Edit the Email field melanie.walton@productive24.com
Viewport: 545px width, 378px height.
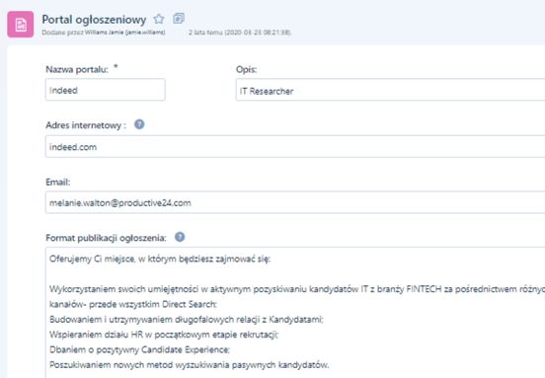point(295,202)
